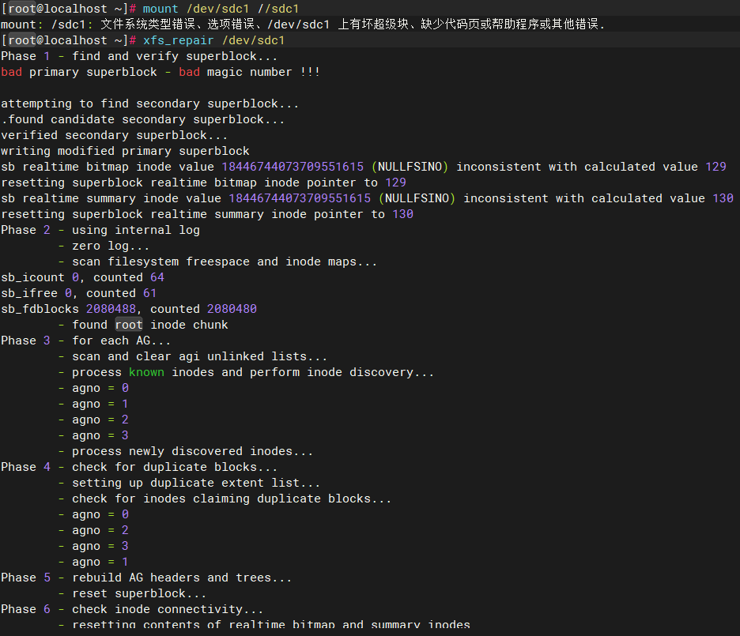Screen dimensions: 740x636
Task: Click the 'mount /dev/sdc1 //sdc1' command text
Action: click(x=221, y=9)
